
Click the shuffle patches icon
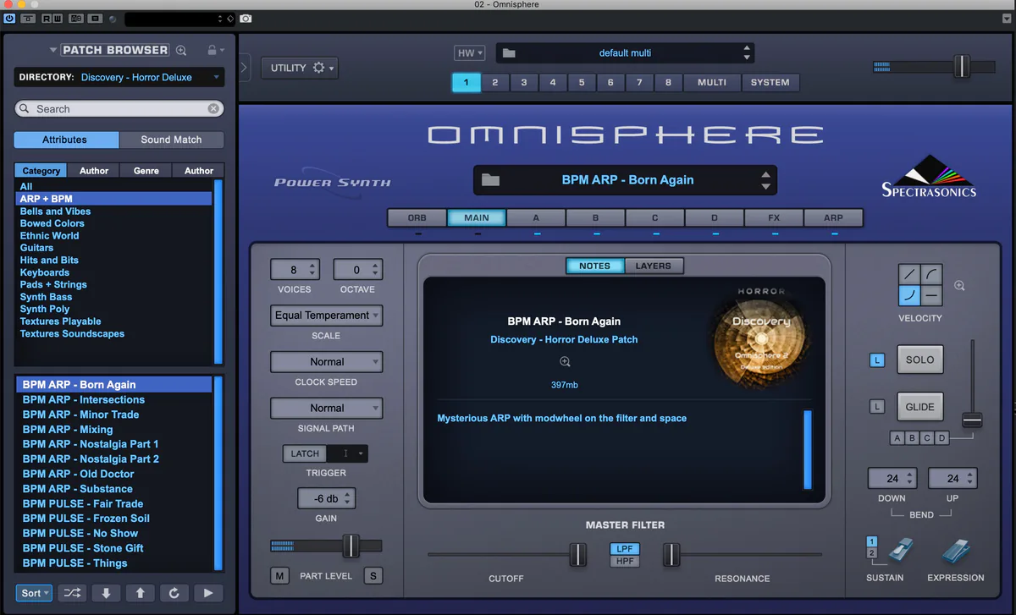tap(73, 593)
